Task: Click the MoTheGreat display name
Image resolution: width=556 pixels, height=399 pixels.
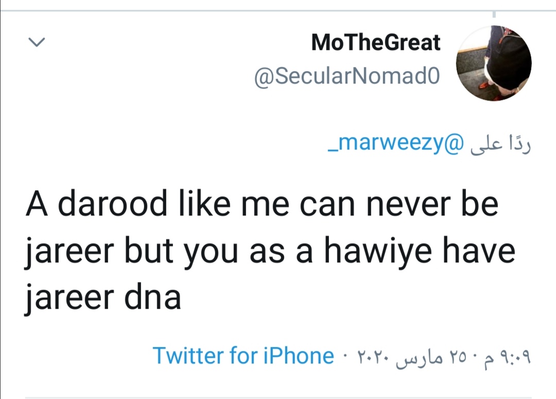Action: [376, 42]
